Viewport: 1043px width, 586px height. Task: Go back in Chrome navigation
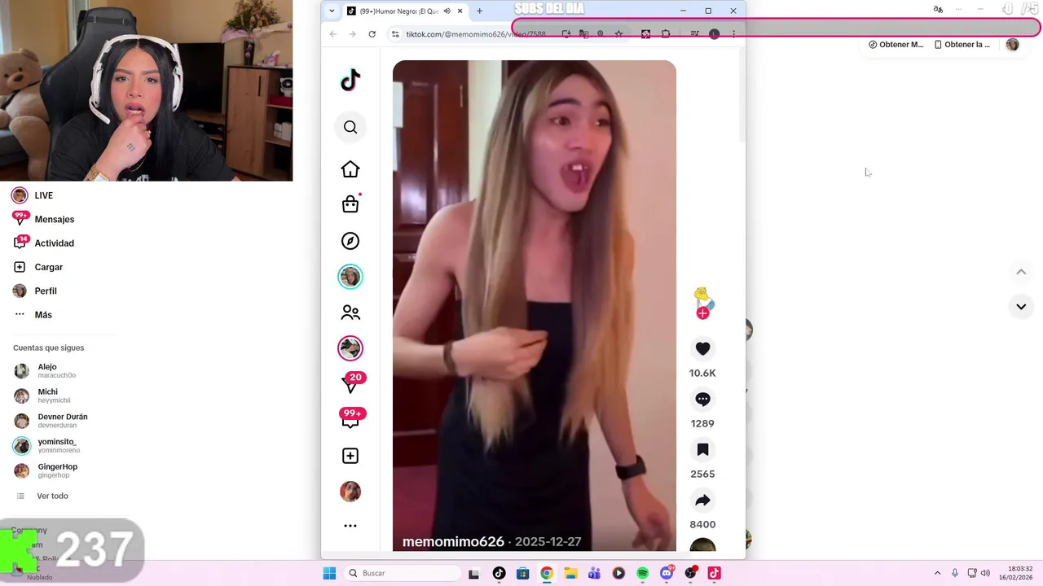click(x=333, y=34)
